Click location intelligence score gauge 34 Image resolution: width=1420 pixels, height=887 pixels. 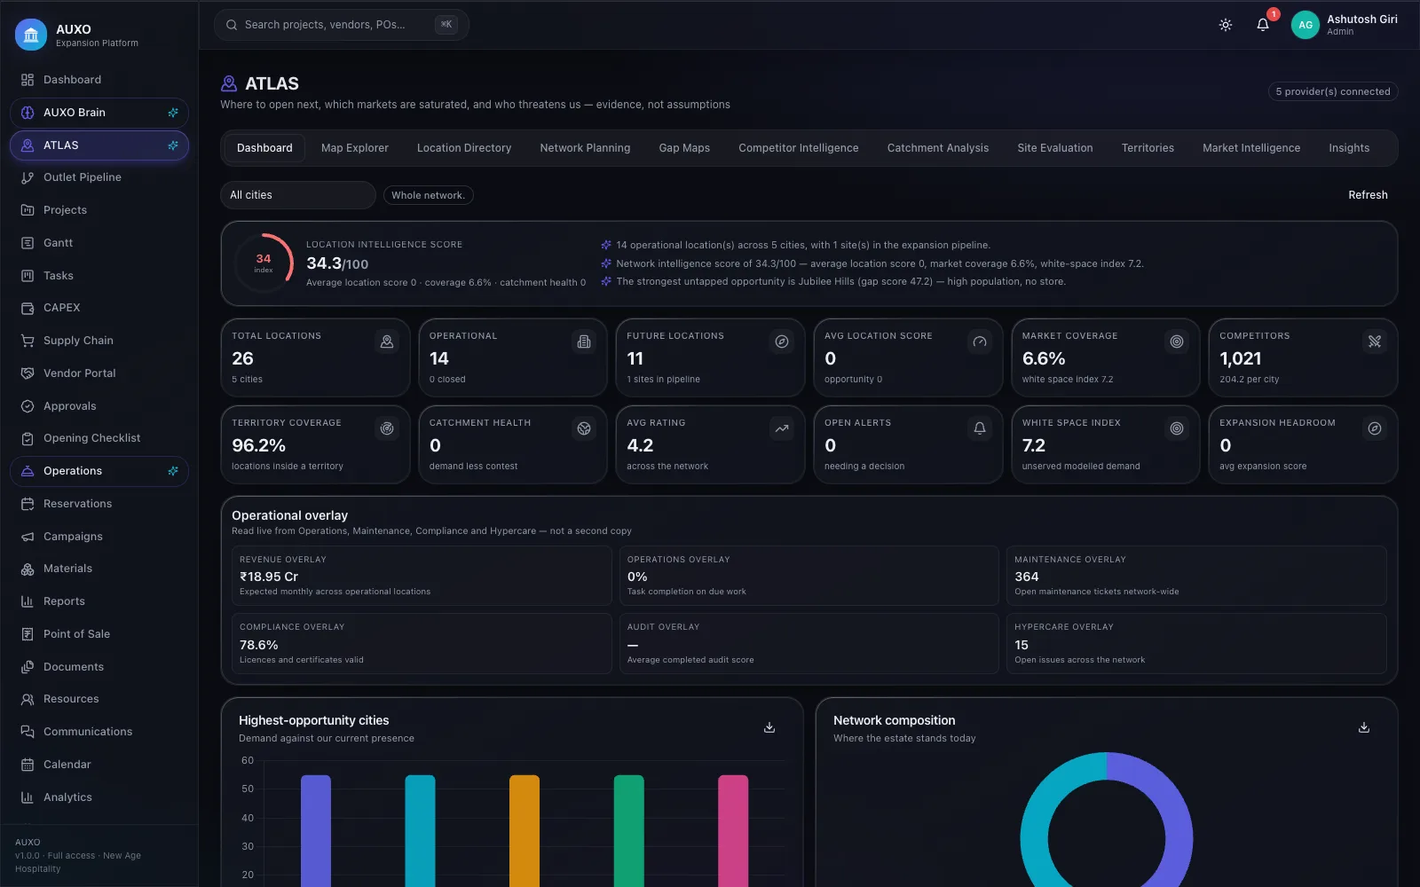(x=264, y=263)
